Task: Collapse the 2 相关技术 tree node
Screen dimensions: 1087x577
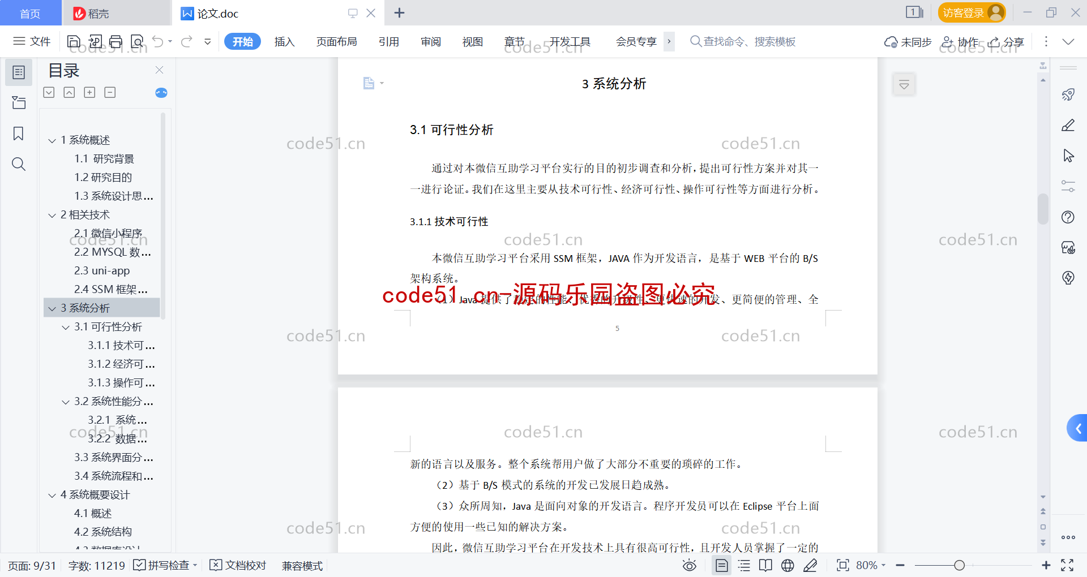Action: (52, 215)
